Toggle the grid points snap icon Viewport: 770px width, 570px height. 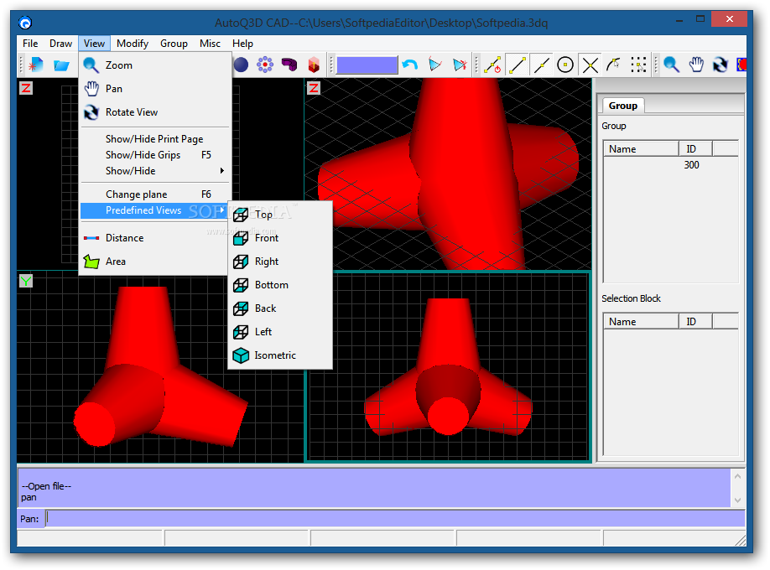(x=638, y=65)
